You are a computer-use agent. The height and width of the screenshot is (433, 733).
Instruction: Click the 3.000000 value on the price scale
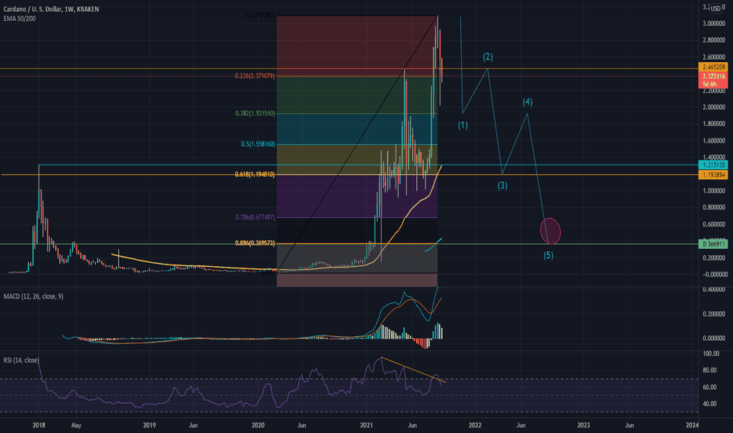pos(714,24)
